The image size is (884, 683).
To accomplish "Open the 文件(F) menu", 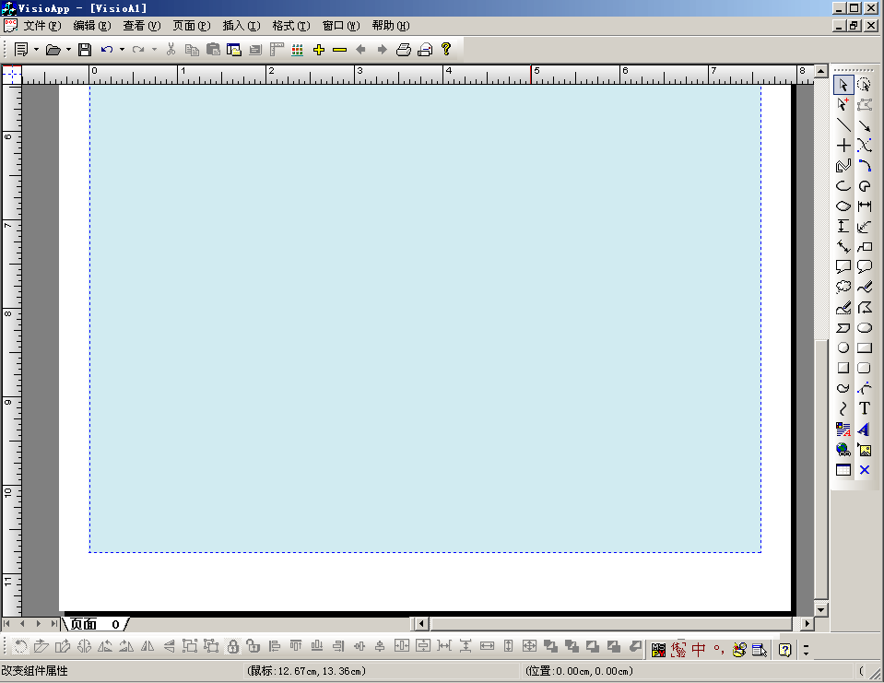I will [x=40, y=26].
